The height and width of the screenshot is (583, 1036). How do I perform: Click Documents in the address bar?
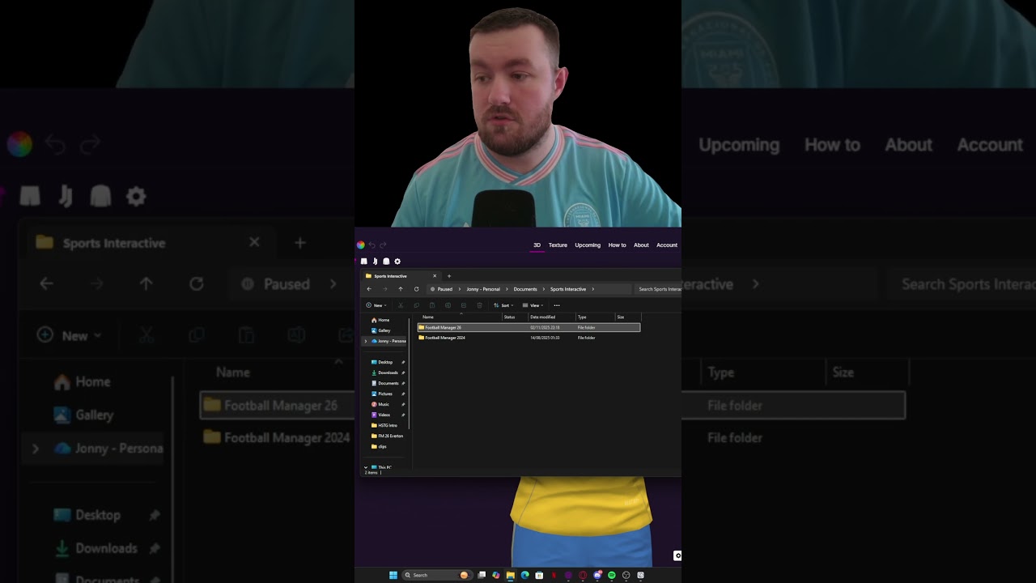[x=525, y=289]
